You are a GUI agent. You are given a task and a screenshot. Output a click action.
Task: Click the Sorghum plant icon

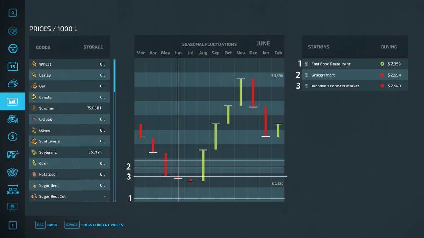pyautogui.click(x=34, y=108)
